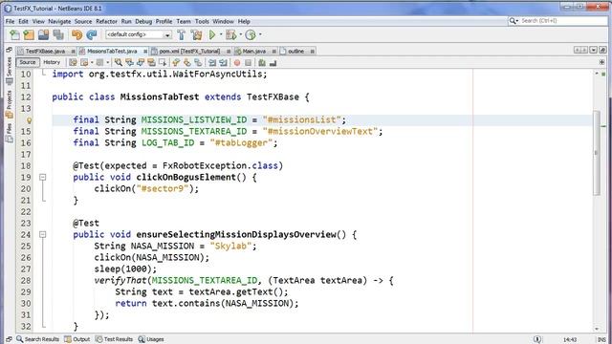Open the Source menu

pyautogui.click(x=83, y=21)
